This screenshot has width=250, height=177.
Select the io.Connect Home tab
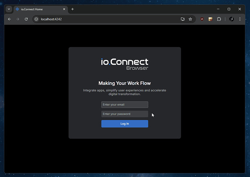click(x=41, y=9)
